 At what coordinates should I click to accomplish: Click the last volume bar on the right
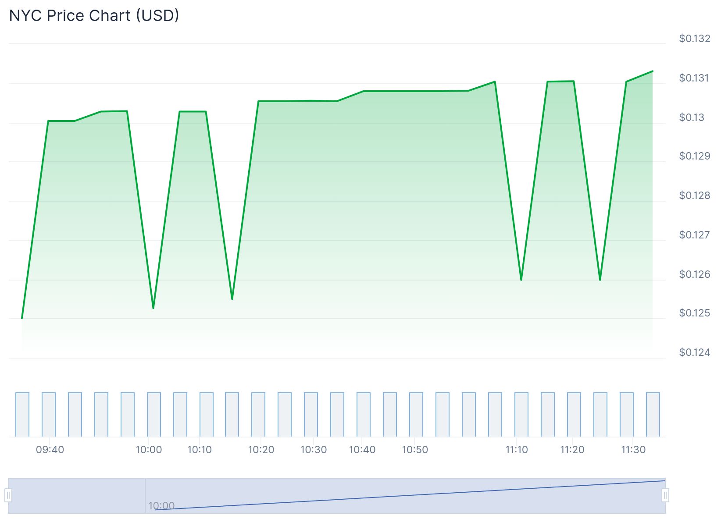pos(652,414)
